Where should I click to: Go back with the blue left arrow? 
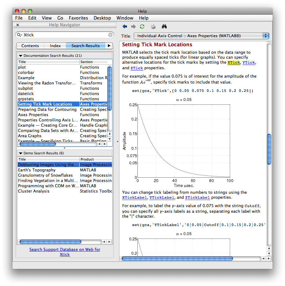pos(125,27)
